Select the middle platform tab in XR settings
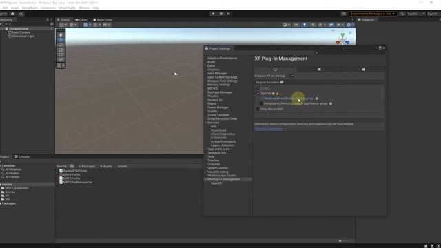Screen dimensions: 441x248 coord(319,69)
